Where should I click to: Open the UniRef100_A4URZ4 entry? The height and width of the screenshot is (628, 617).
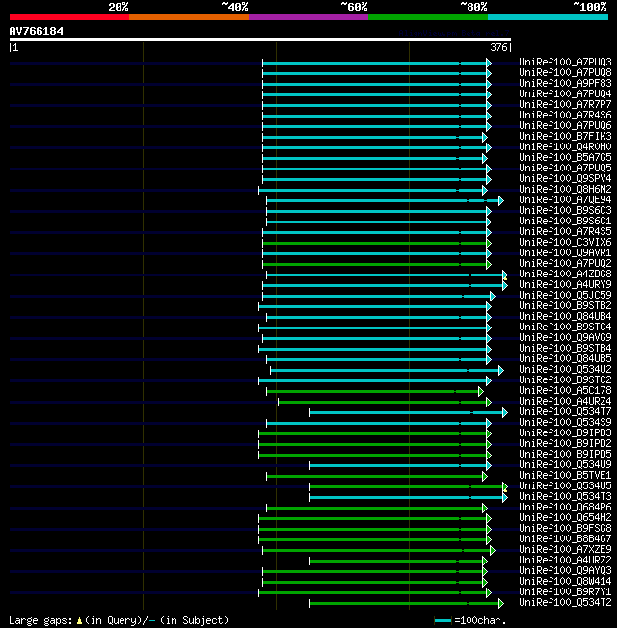565,401
